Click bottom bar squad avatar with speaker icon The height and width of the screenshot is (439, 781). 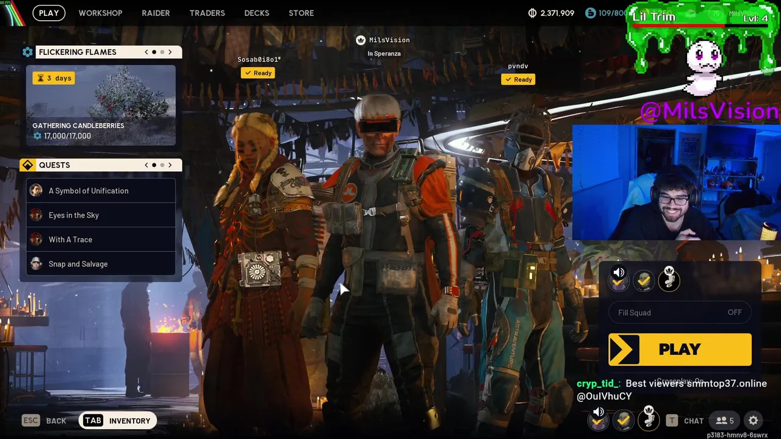point(598,419)
